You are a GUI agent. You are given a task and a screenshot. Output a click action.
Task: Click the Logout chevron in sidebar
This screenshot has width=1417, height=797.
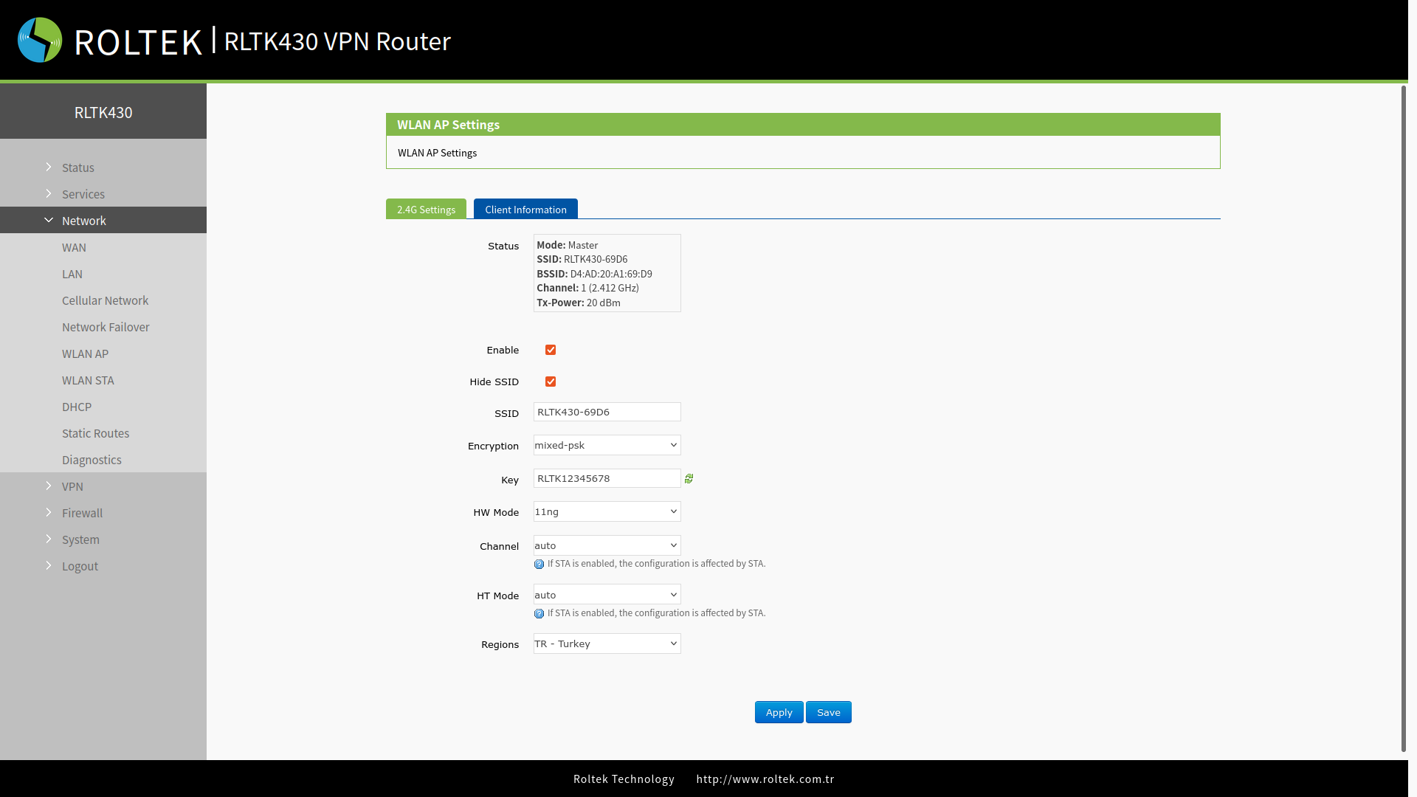pos(49,565)
